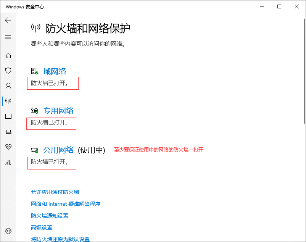This screenshot has width=306, height=242.
Task: Click the domain network building icon
Action: (x=35, y=71)
